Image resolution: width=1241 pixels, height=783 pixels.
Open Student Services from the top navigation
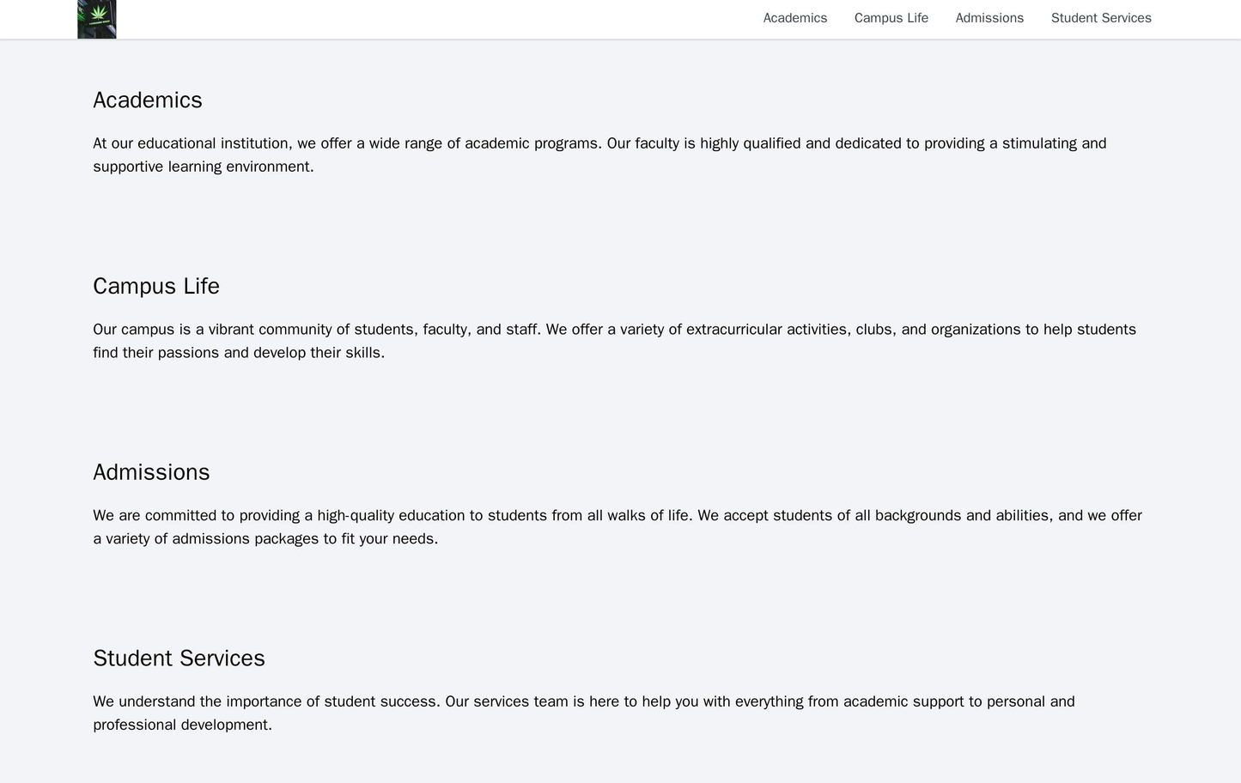click(1100, 18)
